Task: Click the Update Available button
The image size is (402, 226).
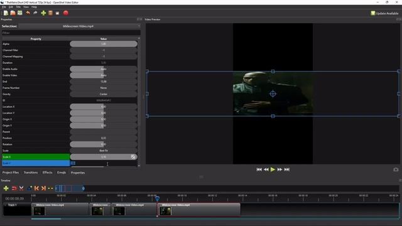Action: [384, 13]
